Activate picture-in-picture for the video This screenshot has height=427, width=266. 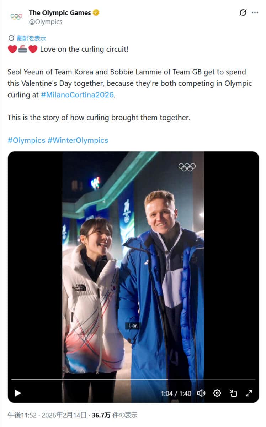(x=233, y=393)
